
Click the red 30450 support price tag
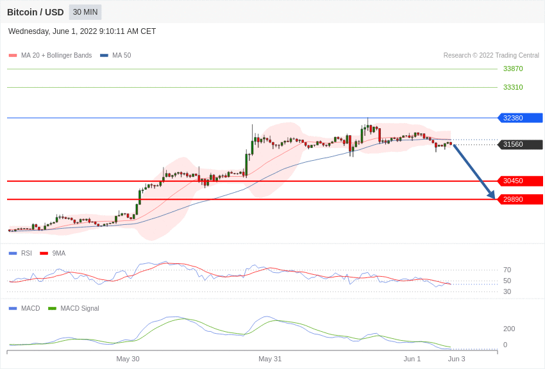(521, 181)
